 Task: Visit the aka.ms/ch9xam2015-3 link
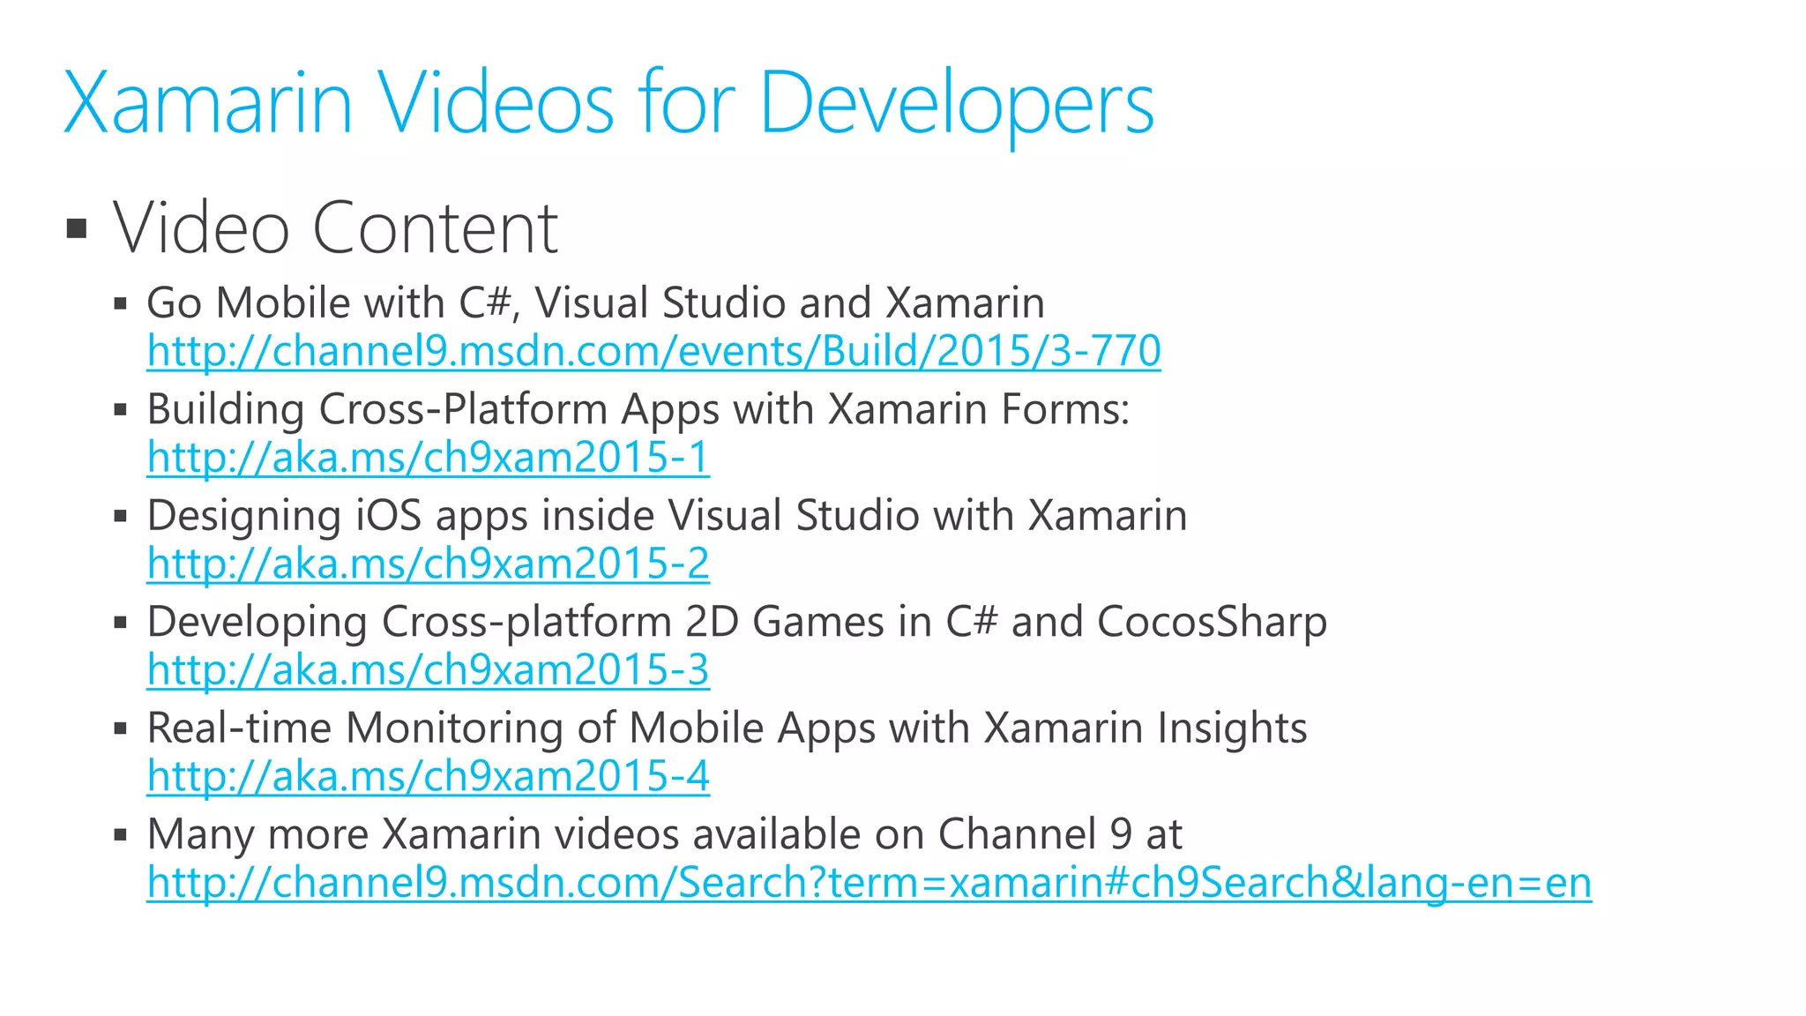tap(428, 669)
